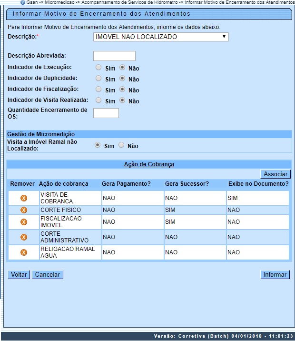
Task: Select Sim for Indicador de Fiscalização
Action: 98,89
